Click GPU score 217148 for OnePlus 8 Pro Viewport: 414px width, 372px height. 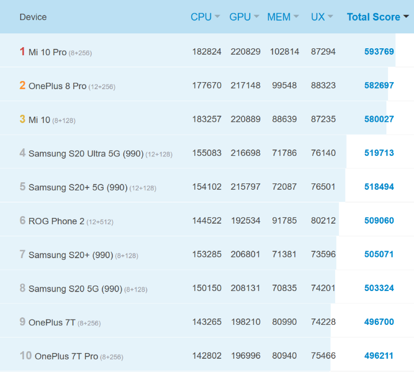click(245, 85)
